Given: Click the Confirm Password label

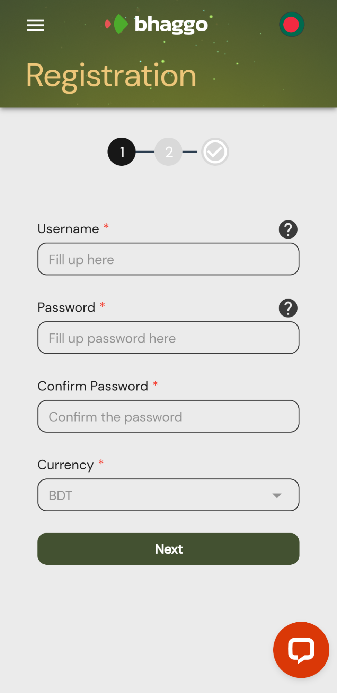Looking at the screenshot, I should 93,386.
